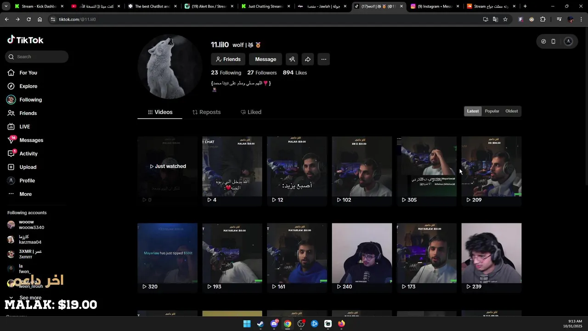Open LIVE from the sidebar
This screenshot has width=588, height=331.
(24, 126)
